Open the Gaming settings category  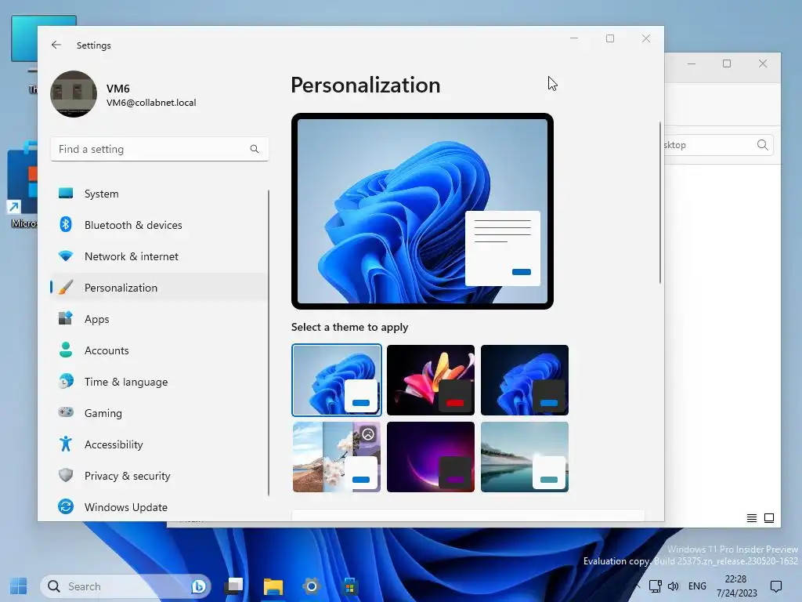[159, 413]
